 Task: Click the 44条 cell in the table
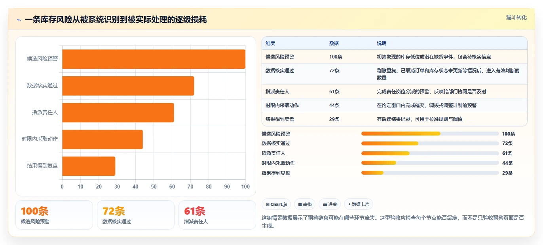334,106
